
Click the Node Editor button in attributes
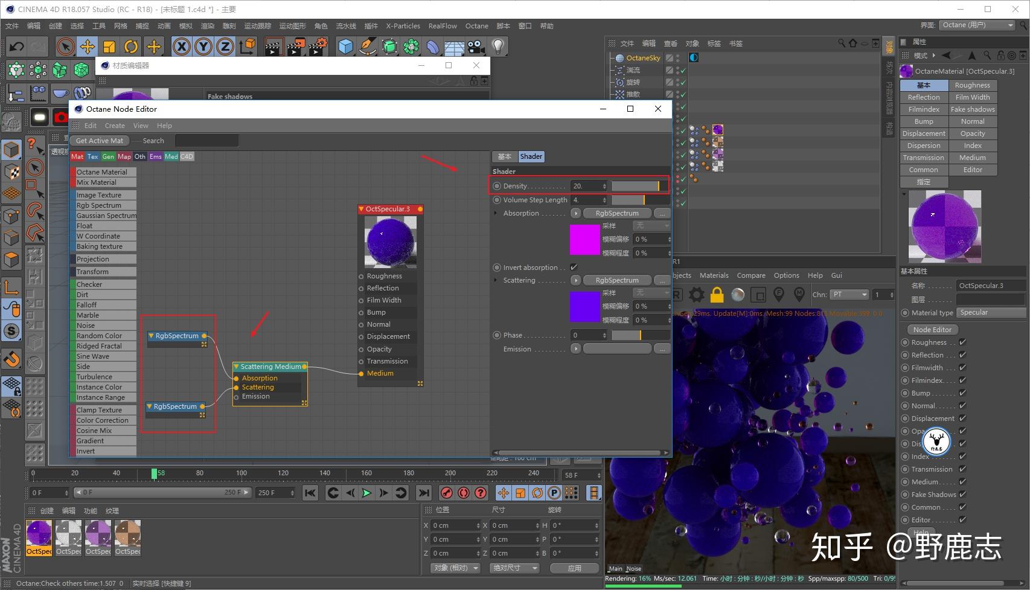click(x=932, y=330)
